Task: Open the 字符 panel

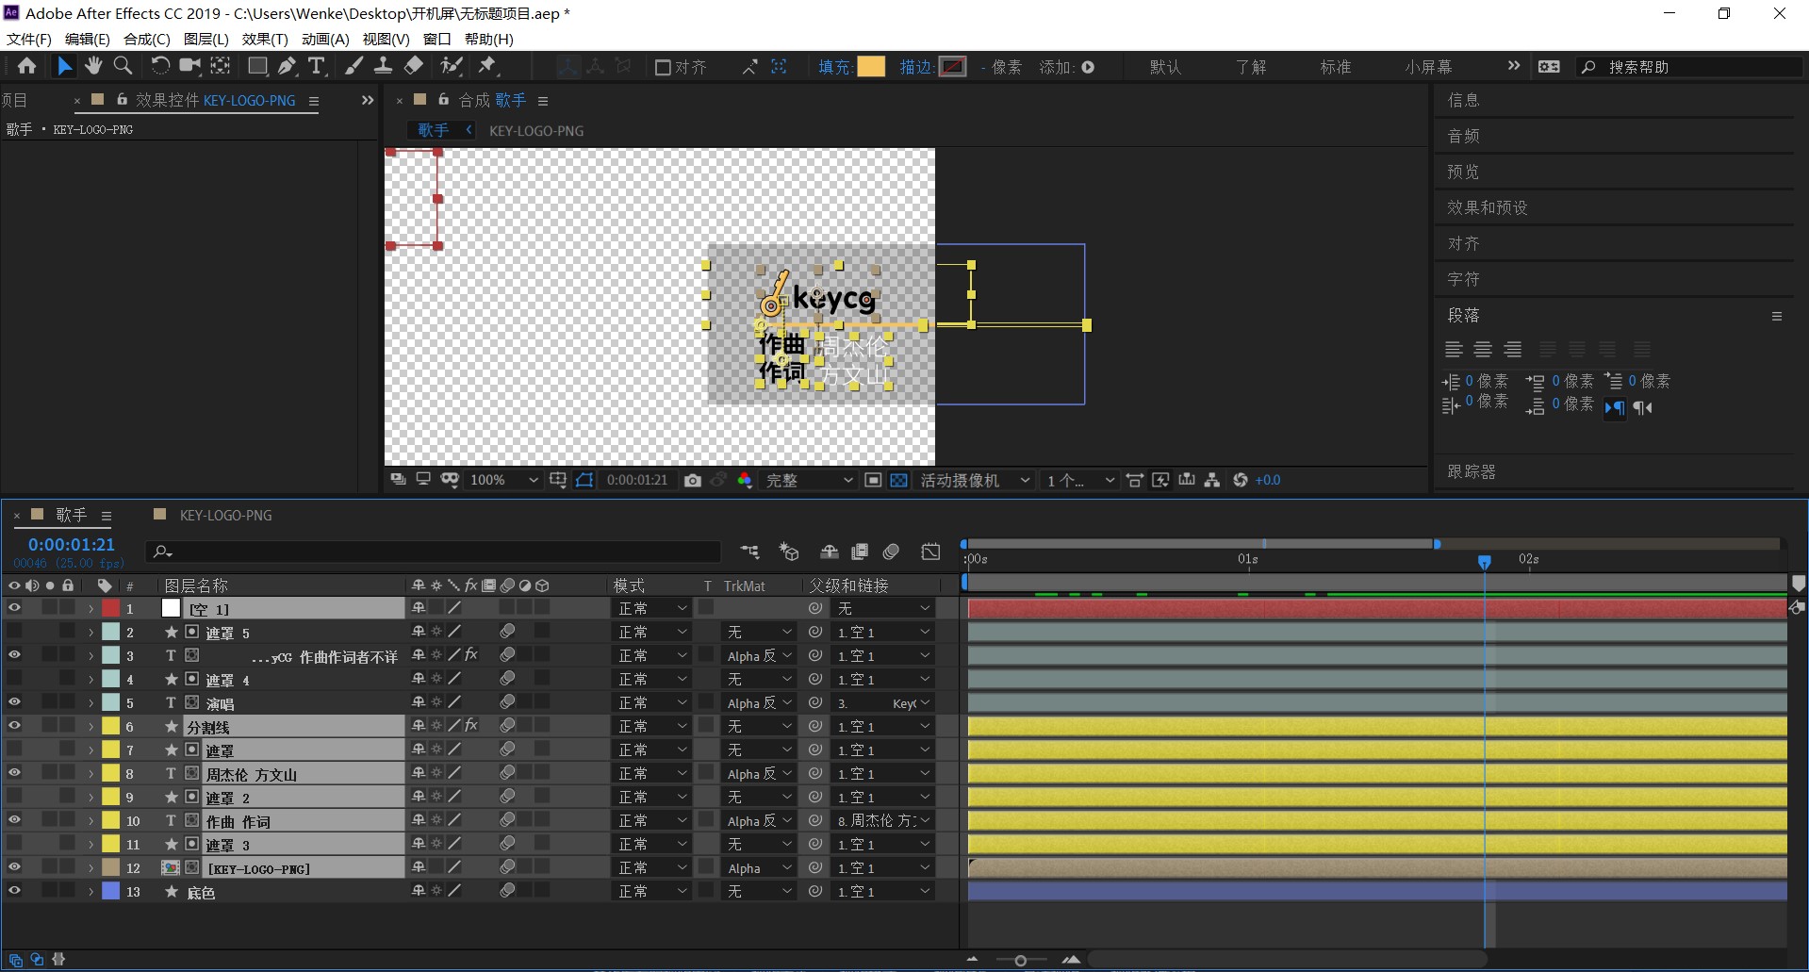Action: [x=1463, y=279]
